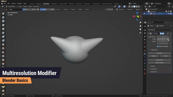Click the Delete Higher button
The width and height of the screenshot is (173, 97).
[x=159, y=63]
